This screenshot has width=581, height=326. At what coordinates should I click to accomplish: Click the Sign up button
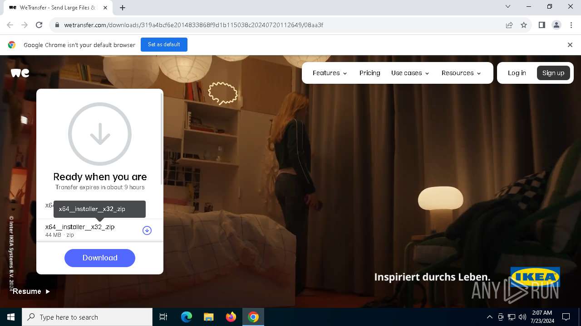[553, 73]
